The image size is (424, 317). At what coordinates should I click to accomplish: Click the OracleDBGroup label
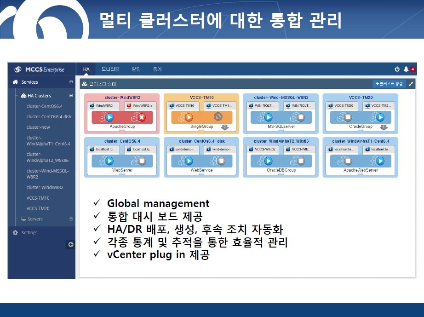pyautogui.click(x=281, y=170)
